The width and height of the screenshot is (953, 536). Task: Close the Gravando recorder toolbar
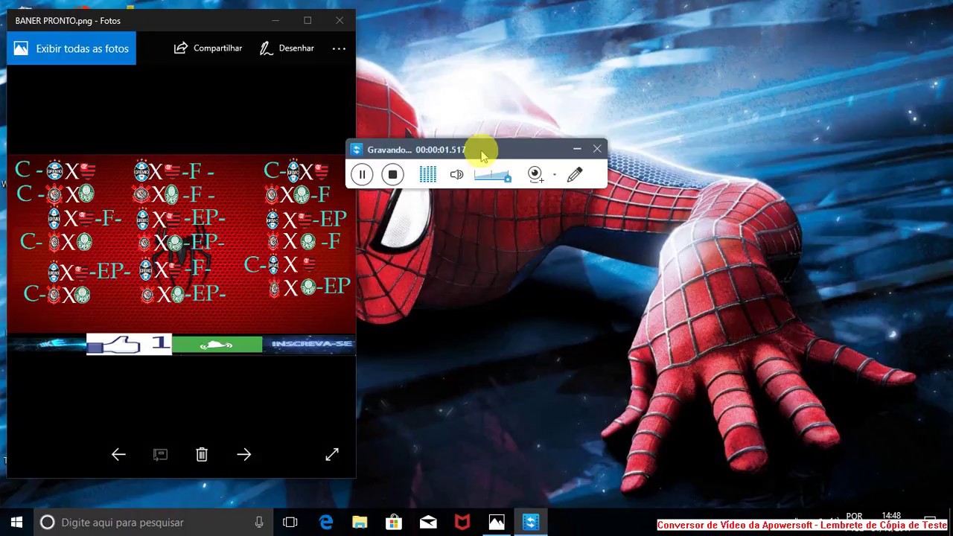tap(597, 149)
